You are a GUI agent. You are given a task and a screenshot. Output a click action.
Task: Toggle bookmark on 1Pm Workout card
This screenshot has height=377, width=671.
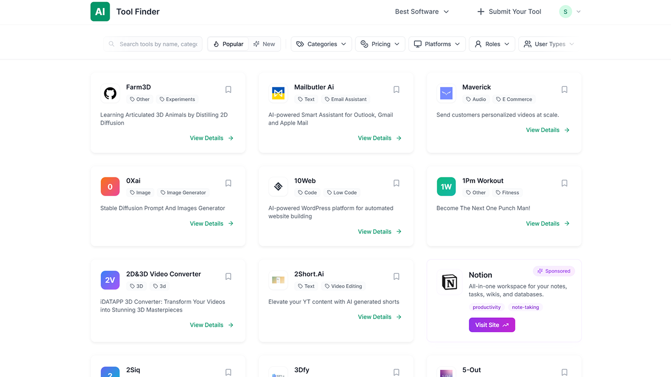565,183
